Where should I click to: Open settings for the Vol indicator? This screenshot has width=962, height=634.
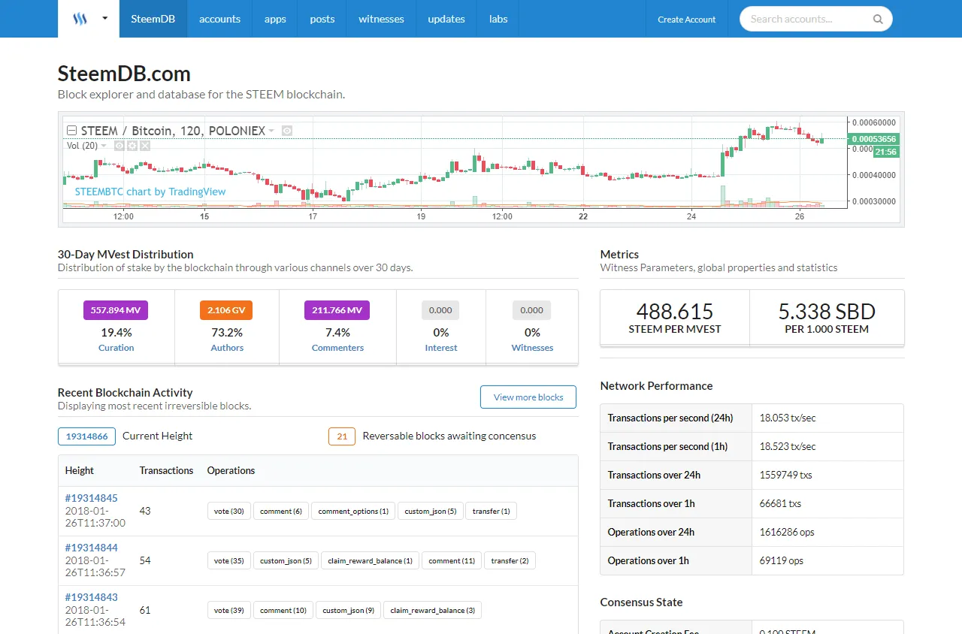132,146
